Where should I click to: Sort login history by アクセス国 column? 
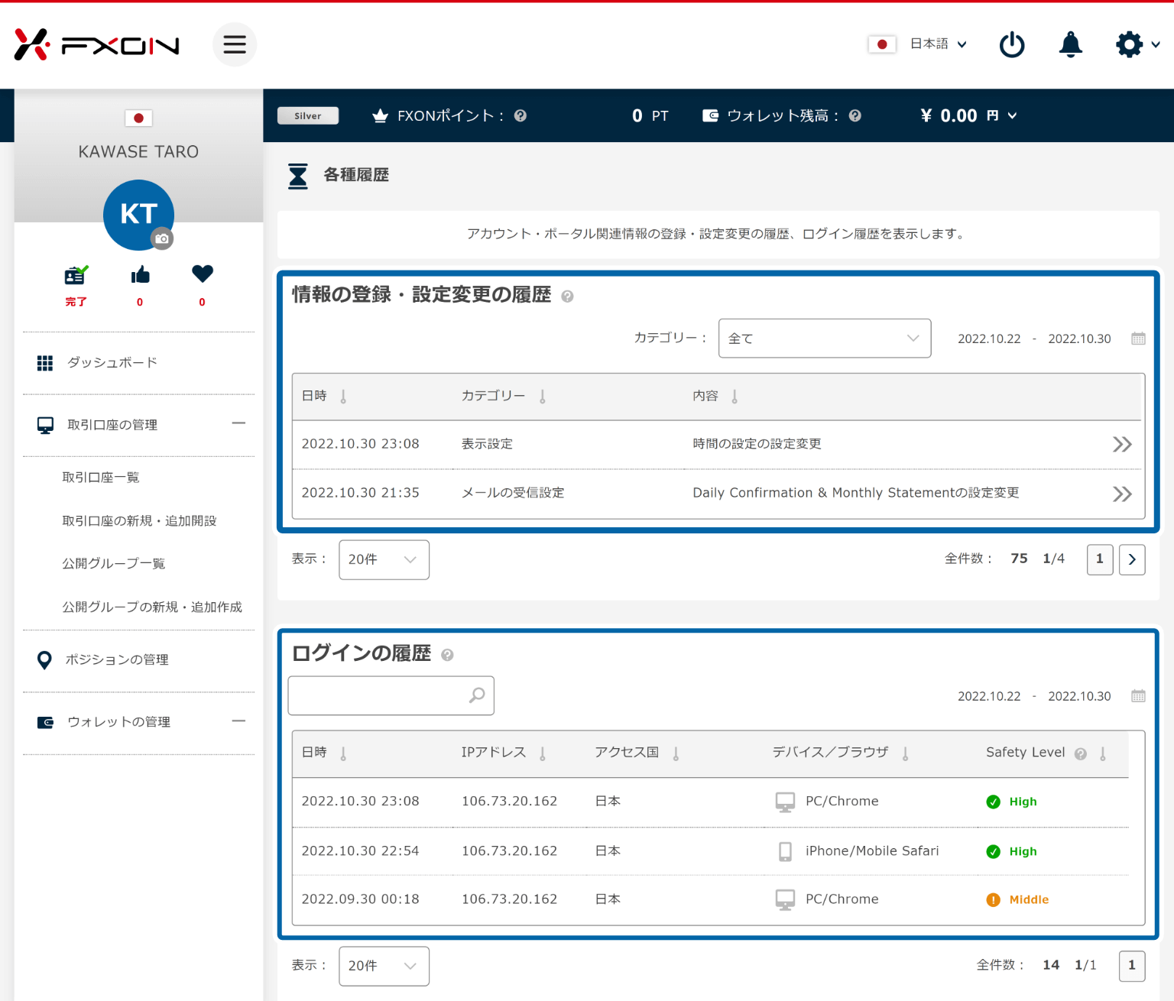(x=676, y=754)
